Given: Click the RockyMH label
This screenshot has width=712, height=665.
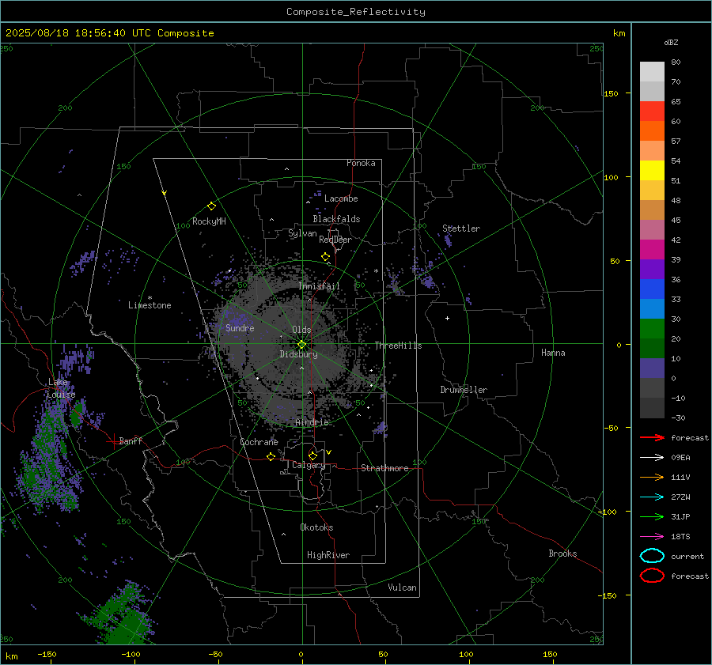Looking at the screenshot, I should point(209,221).
